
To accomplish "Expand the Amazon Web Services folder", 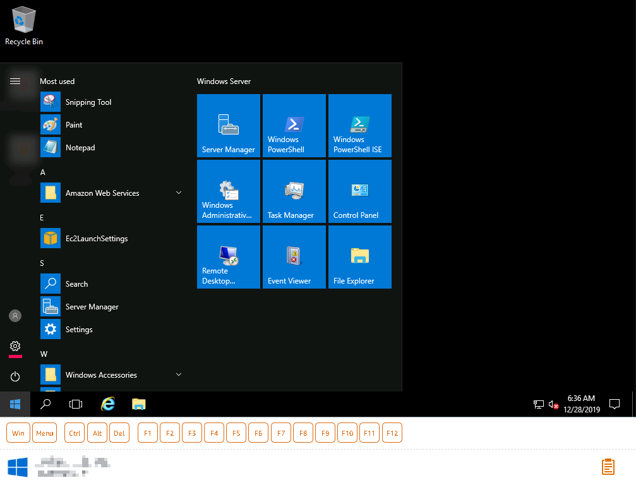I will (112, 193).
